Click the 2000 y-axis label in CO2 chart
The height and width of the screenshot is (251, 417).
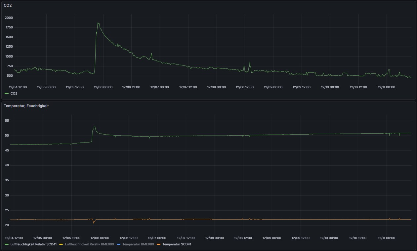(9, 18)
